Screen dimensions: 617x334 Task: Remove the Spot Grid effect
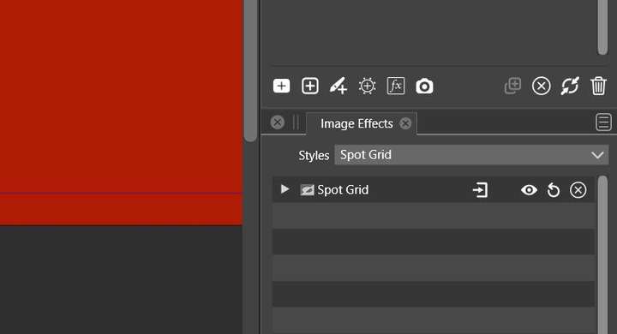578,190
